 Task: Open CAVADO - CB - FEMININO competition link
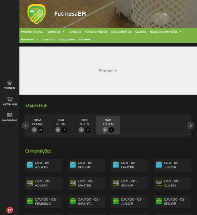click(x=43, y=202)
